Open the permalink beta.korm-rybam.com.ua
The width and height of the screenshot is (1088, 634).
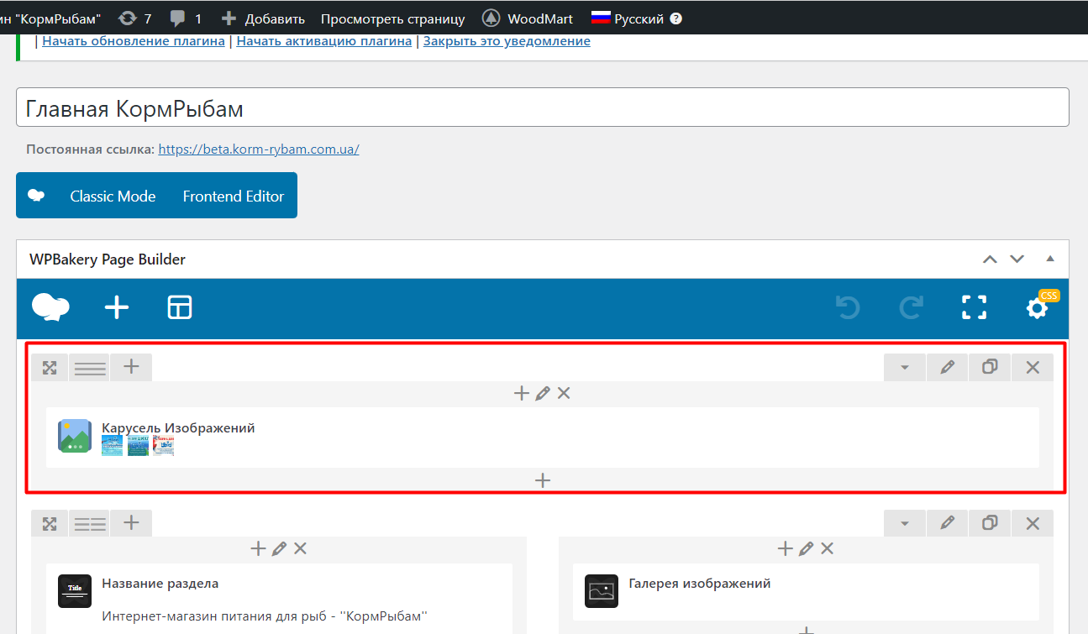point(259,149)
